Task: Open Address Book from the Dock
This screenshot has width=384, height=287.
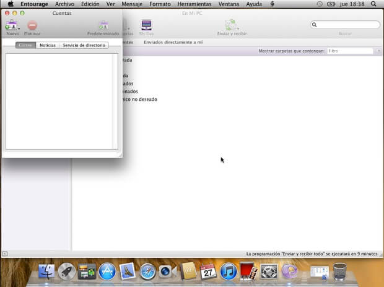Action: (188, 271)
